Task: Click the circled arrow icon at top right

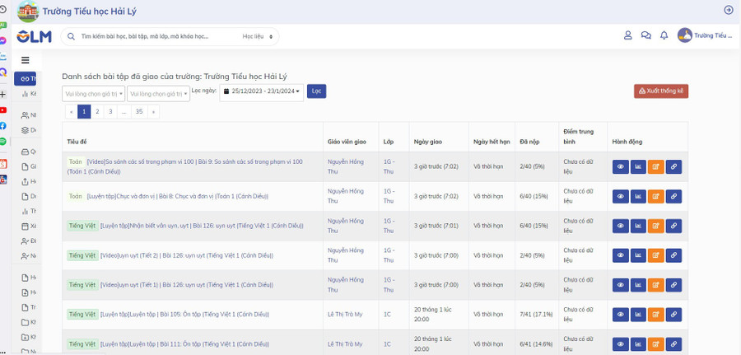Action: (728, 10)
